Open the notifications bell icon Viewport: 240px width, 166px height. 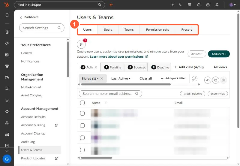point(217,5)
